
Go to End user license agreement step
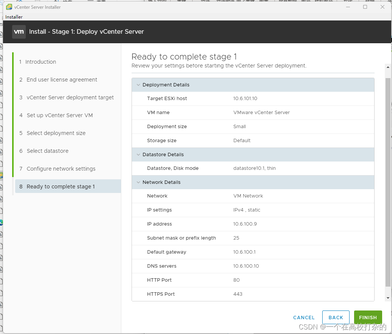pyautogui.click(x=58, y=80)
